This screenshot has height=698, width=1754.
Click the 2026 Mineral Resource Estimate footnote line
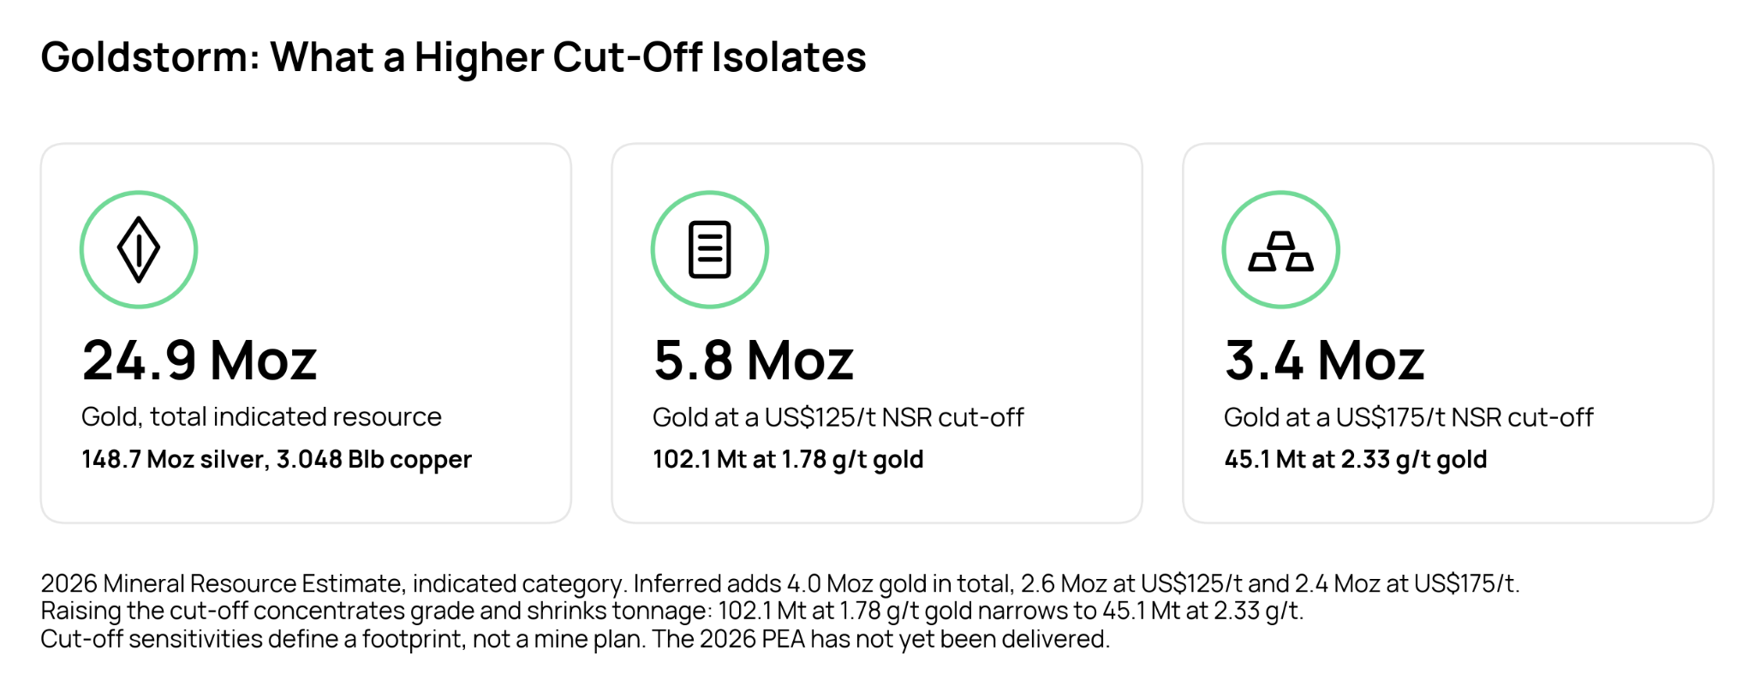[x=780, y=583]
